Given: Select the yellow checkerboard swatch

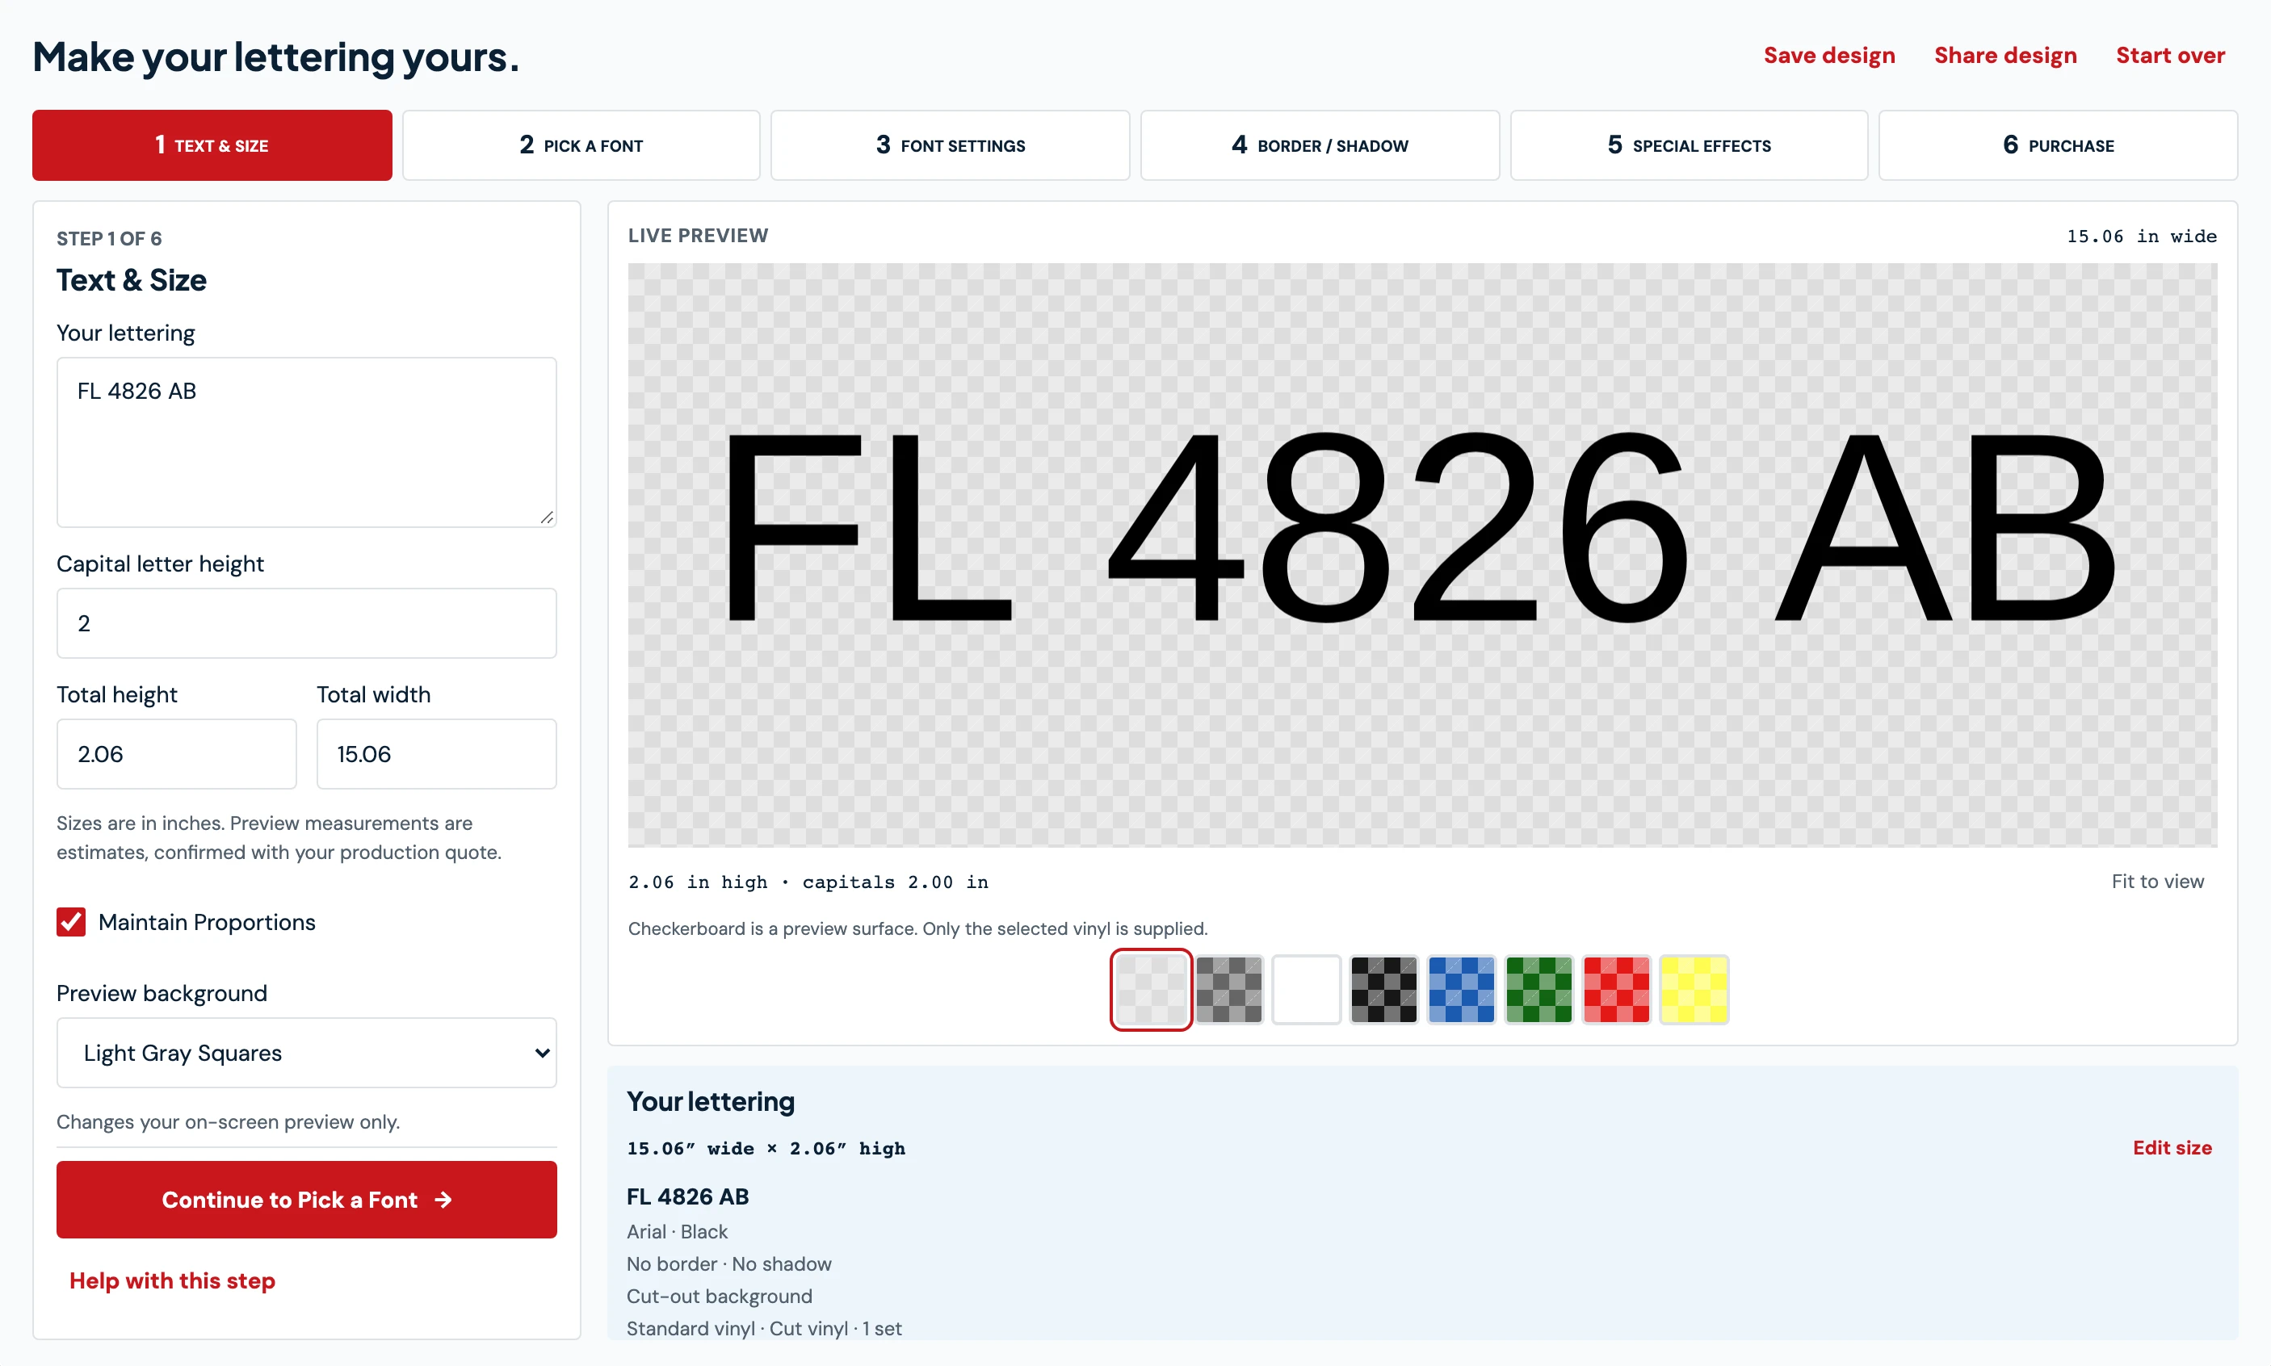Looking at the screenshot, I should pyautogui.click(x=1694, y=990).
